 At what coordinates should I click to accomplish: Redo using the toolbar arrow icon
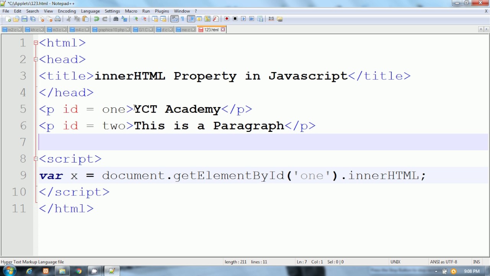click(105, 19)
